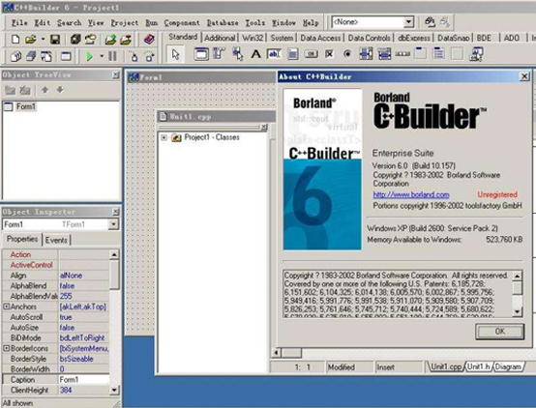Switch to the Unit1.h editor tab
The width and height of the screenshot is (536, 408).
tap(479, 367)
